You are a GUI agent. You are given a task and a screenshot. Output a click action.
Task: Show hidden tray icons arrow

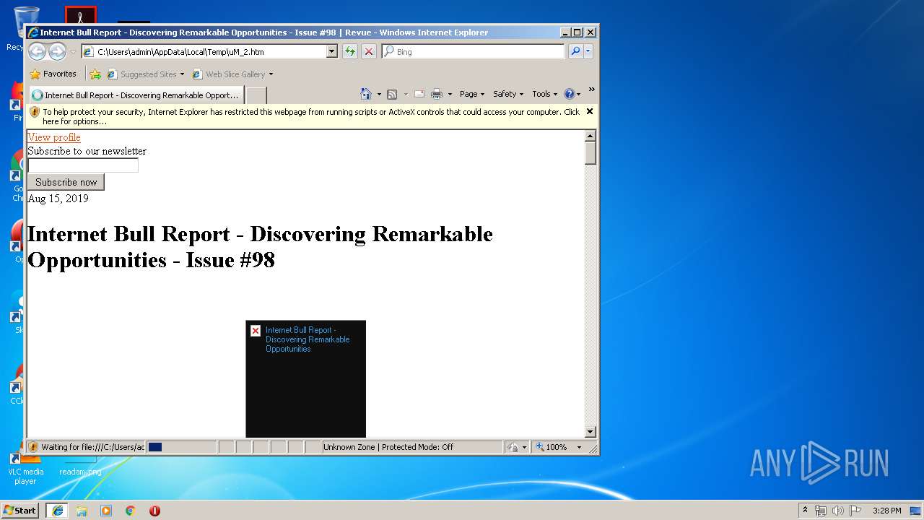click(806, 510)
